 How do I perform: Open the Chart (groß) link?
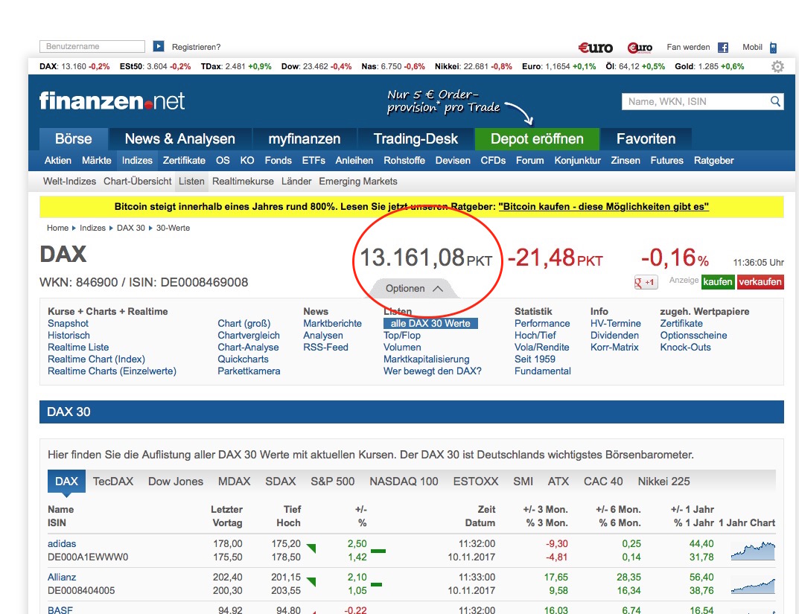[243, 323]
